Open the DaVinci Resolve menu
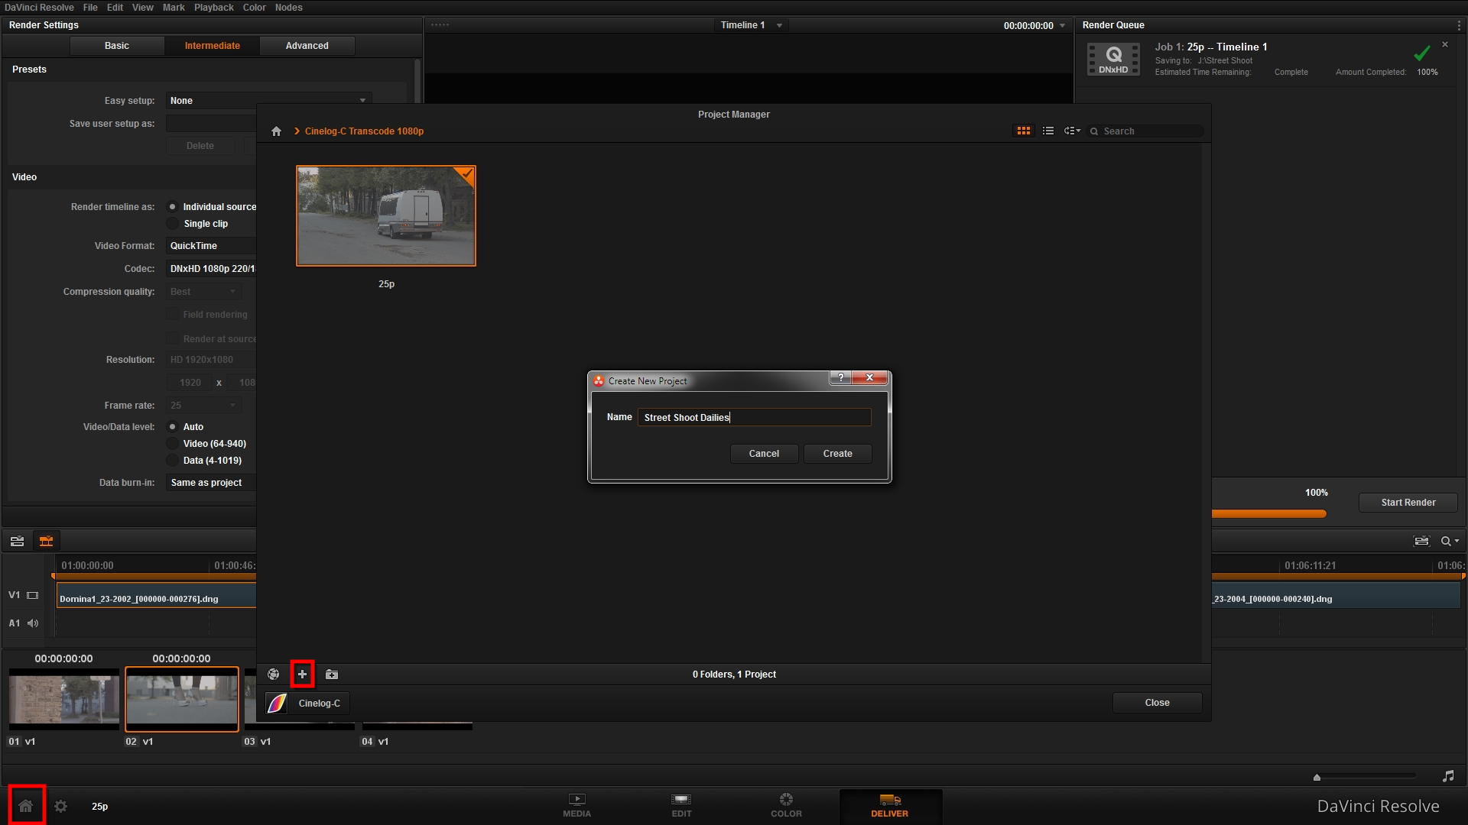The width and height of the screenshot is (1468, 825). click(39, 8)
